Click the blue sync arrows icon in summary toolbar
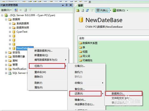149x111 pixels. [x=87, y=10]
